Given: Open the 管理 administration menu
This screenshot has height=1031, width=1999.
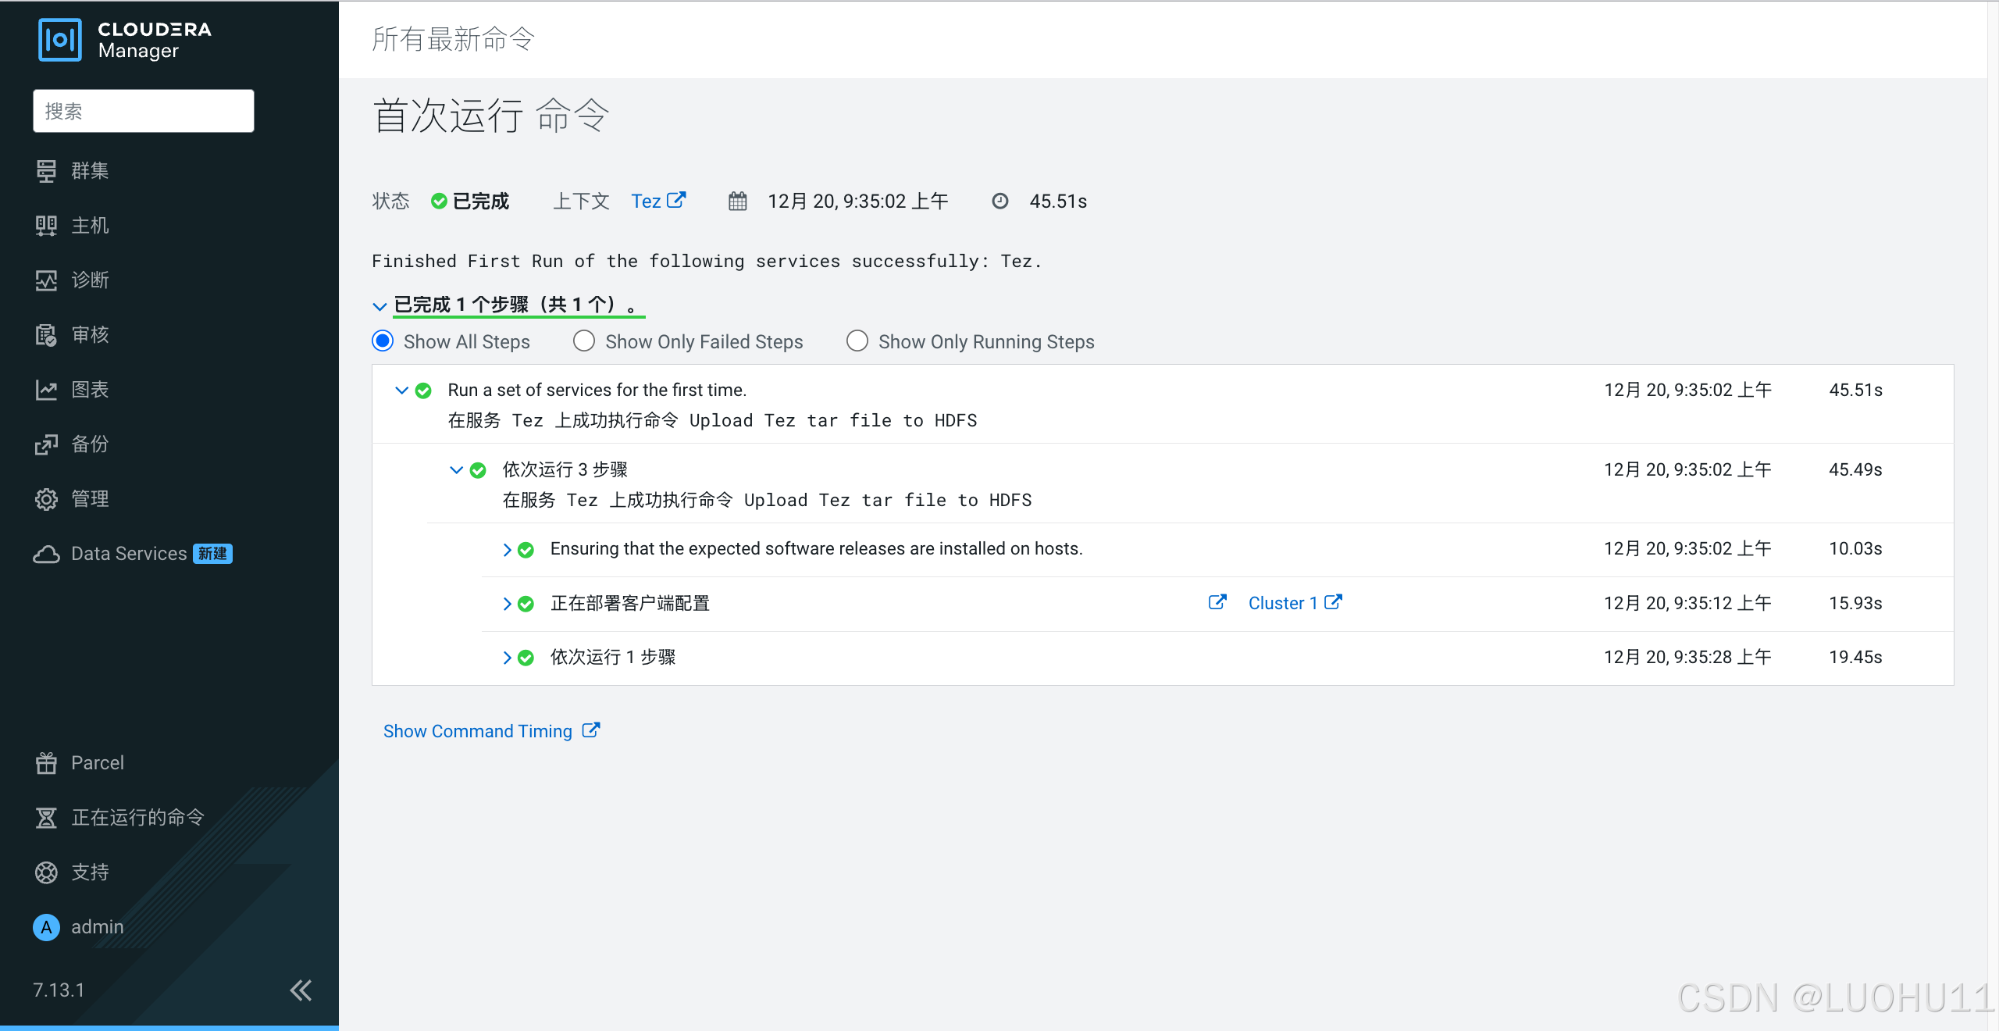Looking at the screenshot, I should coord(89,498).
